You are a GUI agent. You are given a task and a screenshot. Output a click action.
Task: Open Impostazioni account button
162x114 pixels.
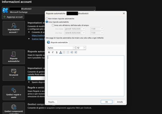click(x=14, y=28)
